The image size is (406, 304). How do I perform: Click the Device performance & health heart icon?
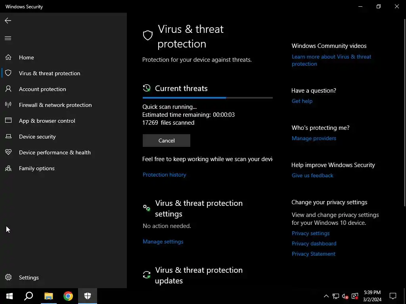8,152
